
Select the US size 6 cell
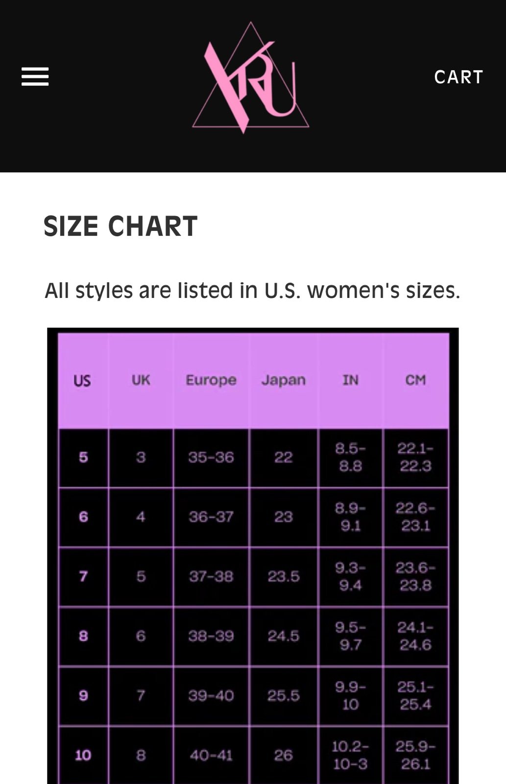(83, 517)
